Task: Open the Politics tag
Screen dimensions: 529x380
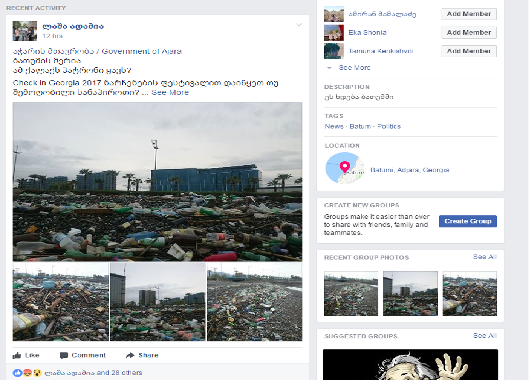Action: [x=389, y=126]
